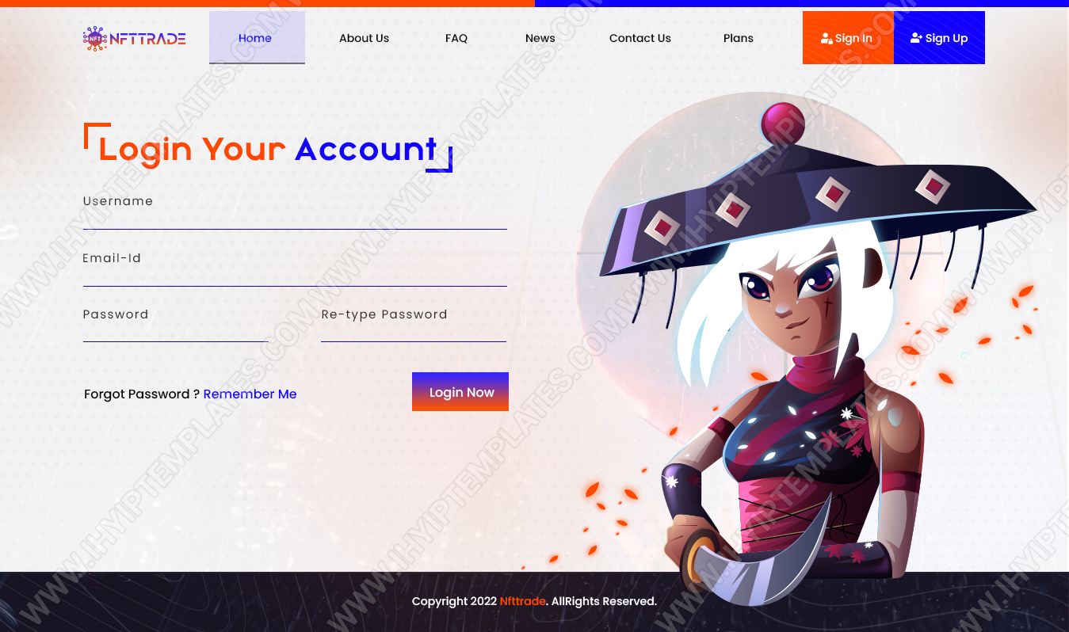Viewport: 1069px width, 632px height.
Task: Navigate to Contact Us
Action: pos(639,38)
